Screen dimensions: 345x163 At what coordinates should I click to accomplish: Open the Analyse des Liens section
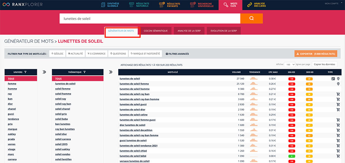tap(256, 5)
